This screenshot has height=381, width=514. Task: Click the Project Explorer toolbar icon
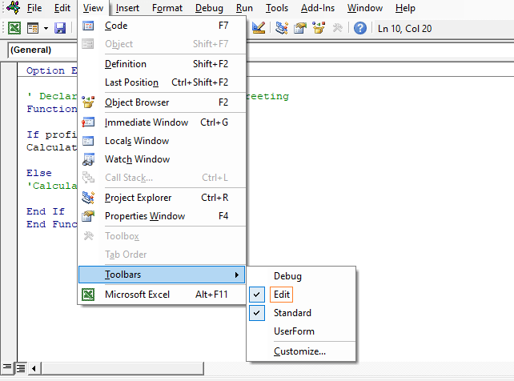pos(282,28)
